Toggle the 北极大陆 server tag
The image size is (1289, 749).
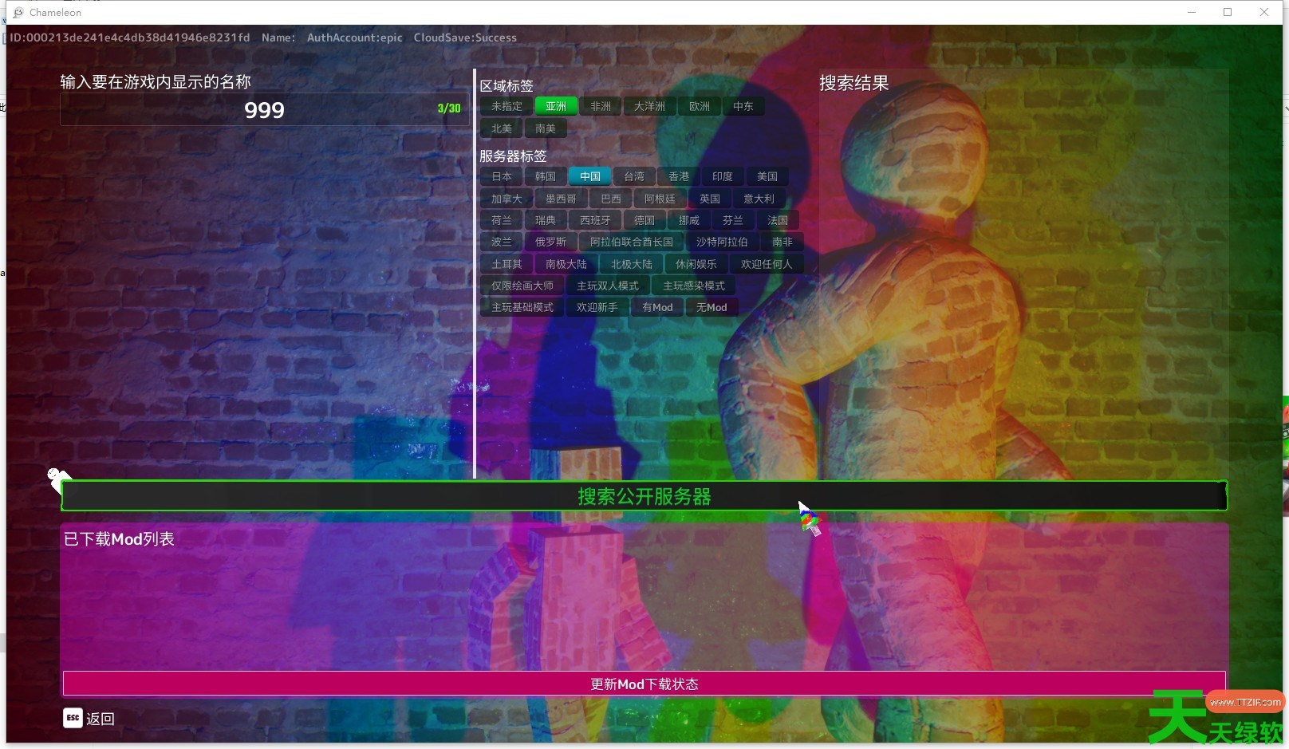pyautogui.click(x=632, y=264)
